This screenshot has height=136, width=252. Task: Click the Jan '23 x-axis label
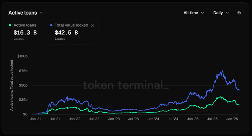click(114, 119)
